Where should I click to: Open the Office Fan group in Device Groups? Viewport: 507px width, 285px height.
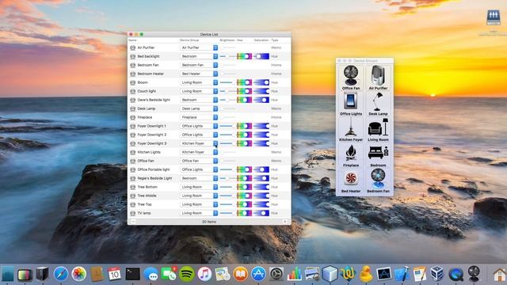(351, 78)
